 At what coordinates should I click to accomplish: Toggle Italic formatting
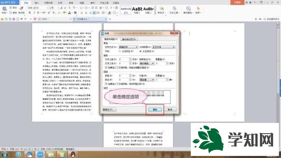34,12
